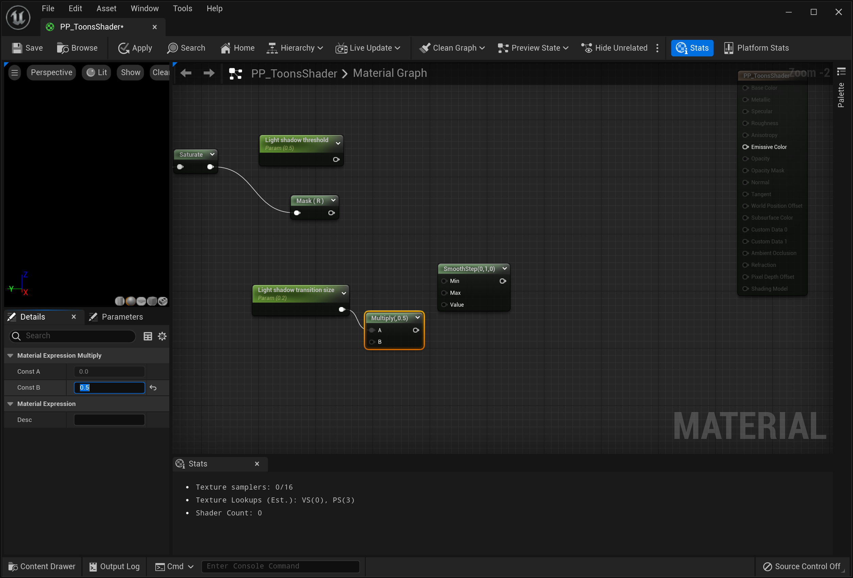Click the Apply material icon
853x578 pixels.
(123, 48)
